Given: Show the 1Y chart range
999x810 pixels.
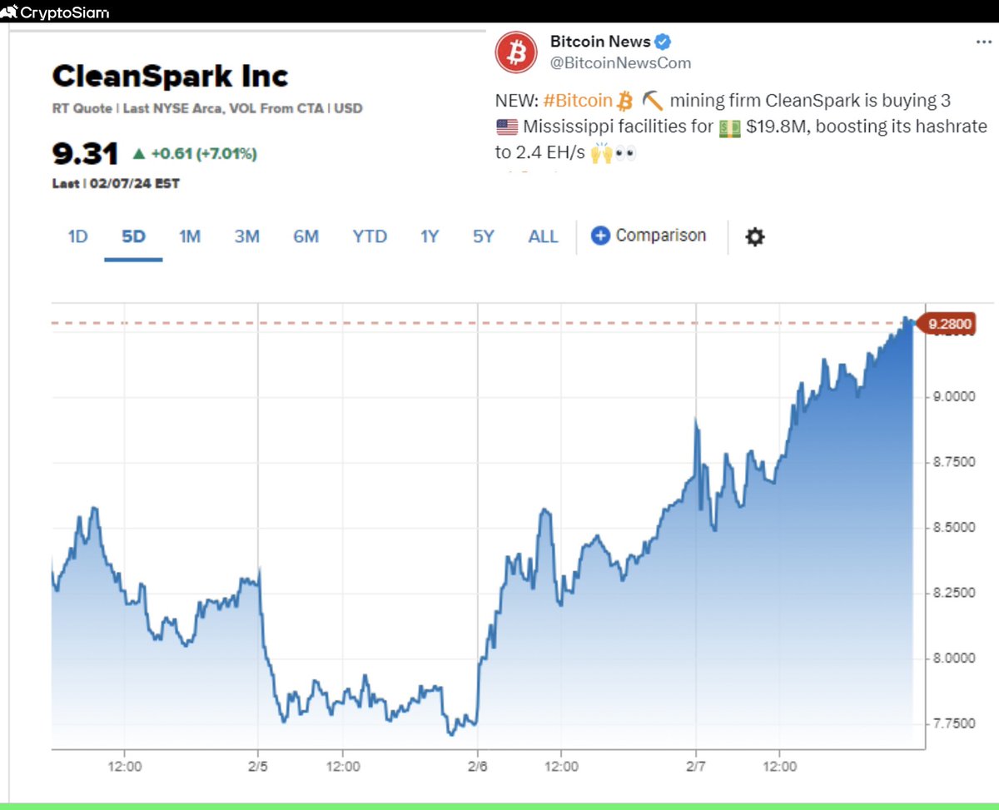Looking at the screenshot, I should pos(429,236).
